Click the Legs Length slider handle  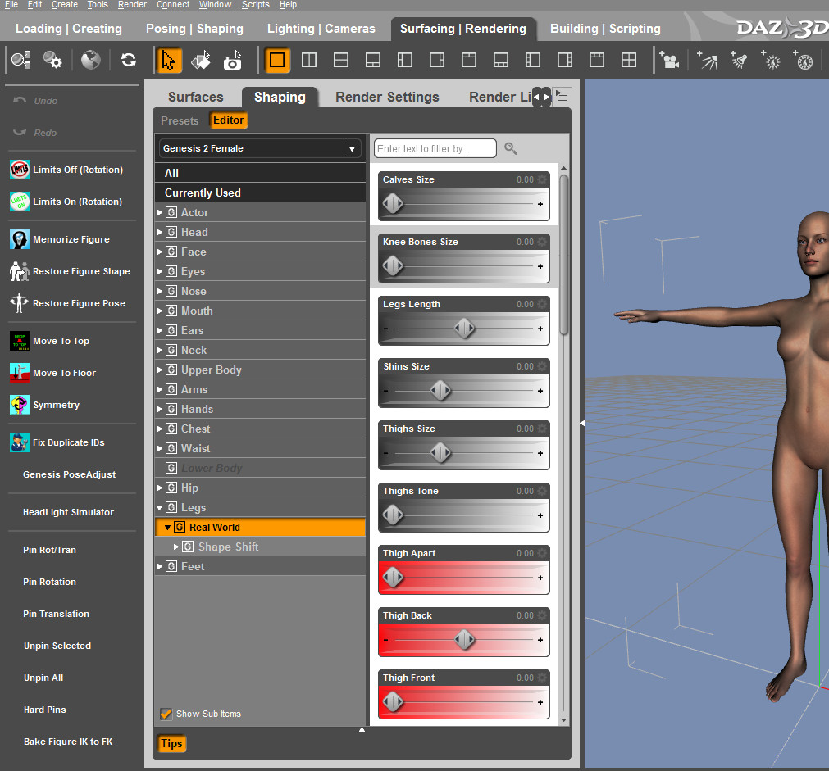[465, 329]
